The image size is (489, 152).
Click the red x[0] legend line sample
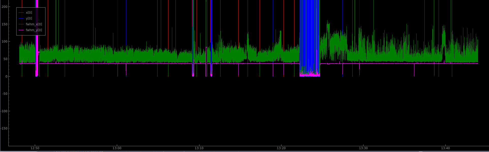pyautogui.click(x=21, y=13)
